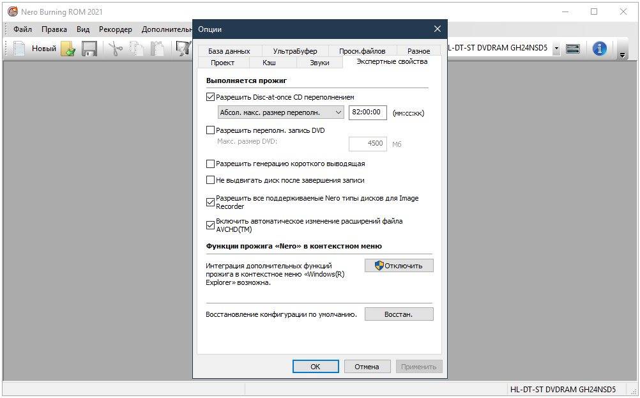Click the Функции прожига «Nero» в контекстном меню heading
The width and height of the screenshot is (640, 398).
click(x=294, y=246)
